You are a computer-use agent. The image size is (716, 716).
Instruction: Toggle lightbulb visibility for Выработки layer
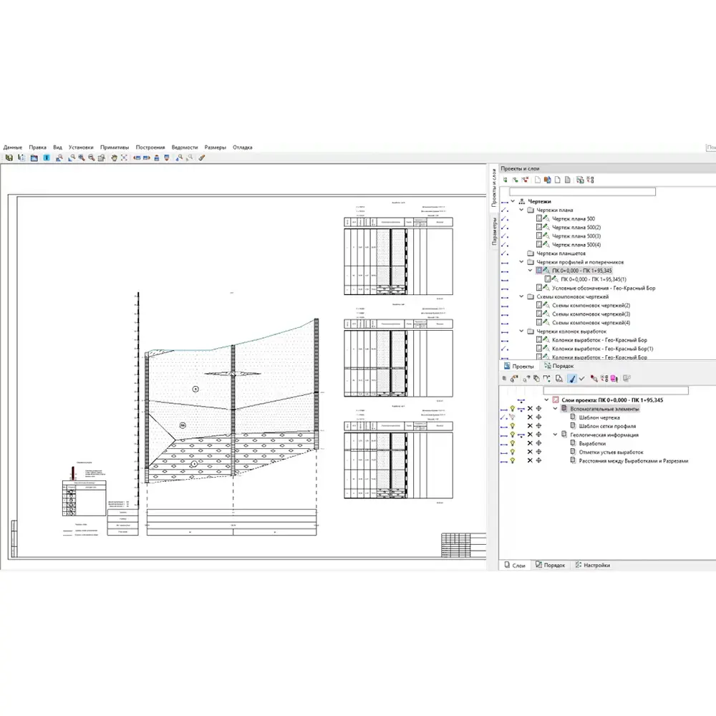[x=513, y=443]
